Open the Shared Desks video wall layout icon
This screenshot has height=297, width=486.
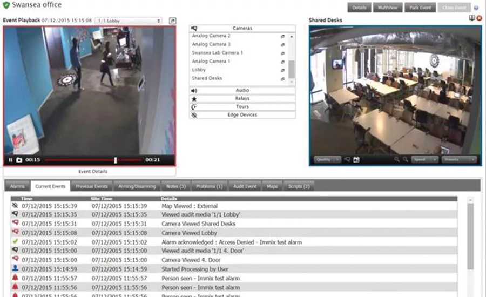[472, 18]
